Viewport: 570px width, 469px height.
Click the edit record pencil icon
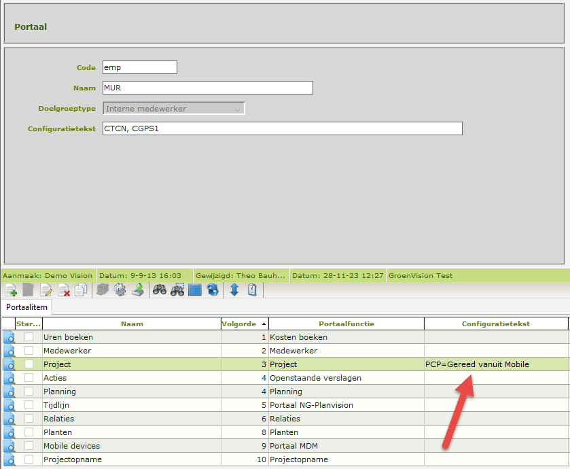point(46,290)
